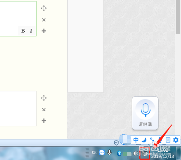
Task: Add a step below the second text box
Action: click(44, 121)
